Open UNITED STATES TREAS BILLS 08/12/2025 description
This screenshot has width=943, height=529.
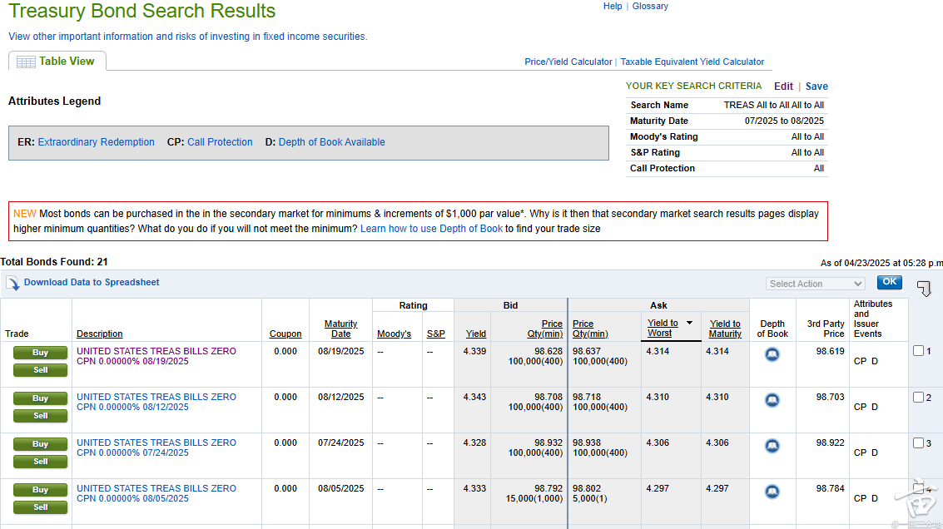click(156, 402)
